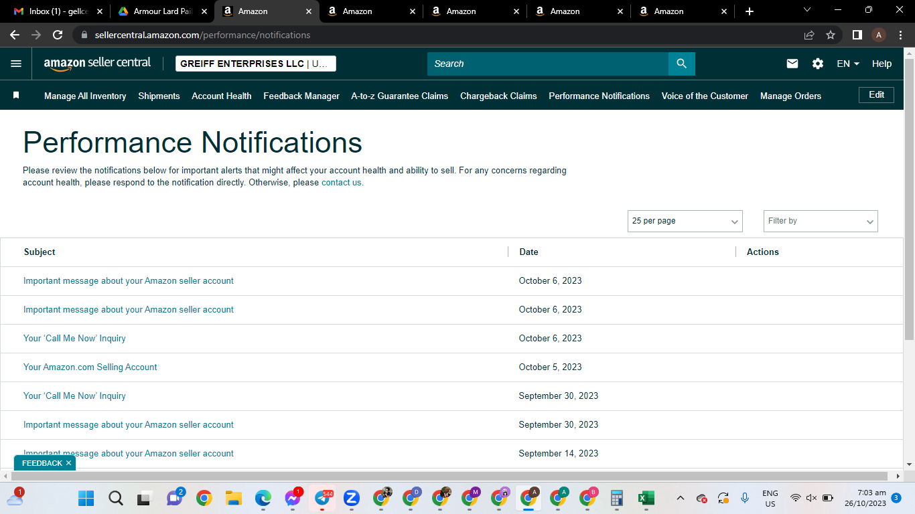Open Account Health
The width and height of the screenshot is (915, 514).
click(x=222, y=96)
